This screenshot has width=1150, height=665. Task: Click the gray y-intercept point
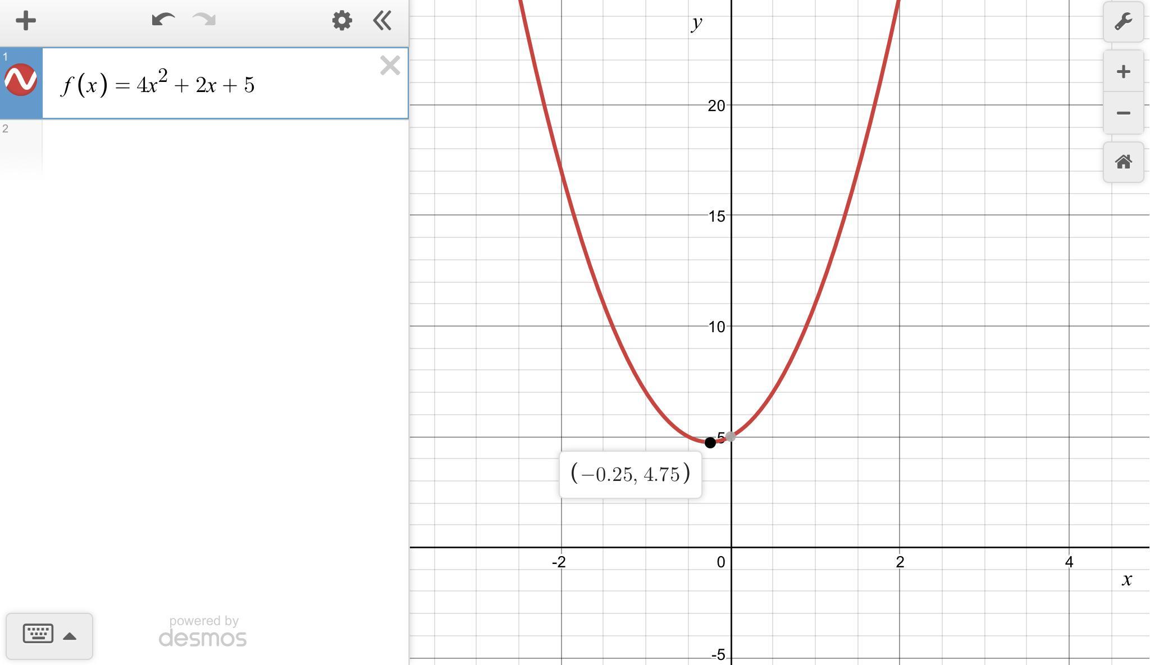point(731,436)
